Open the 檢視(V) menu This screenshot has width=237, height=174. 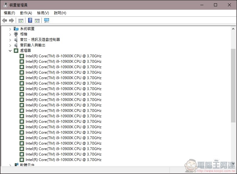coord(43,13)
